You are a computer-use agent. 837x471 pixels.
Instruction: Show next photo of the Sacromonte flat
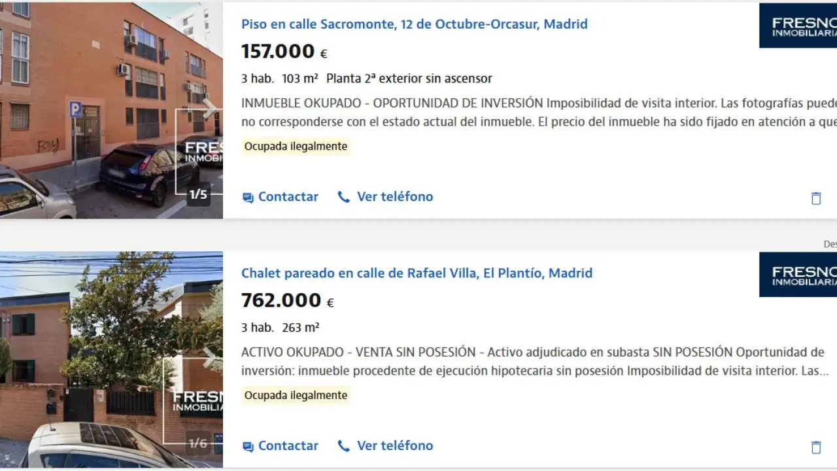211,109
